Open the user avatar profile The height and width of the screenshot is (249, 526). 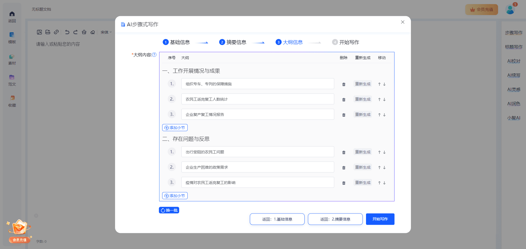click(x=510, y=10)
